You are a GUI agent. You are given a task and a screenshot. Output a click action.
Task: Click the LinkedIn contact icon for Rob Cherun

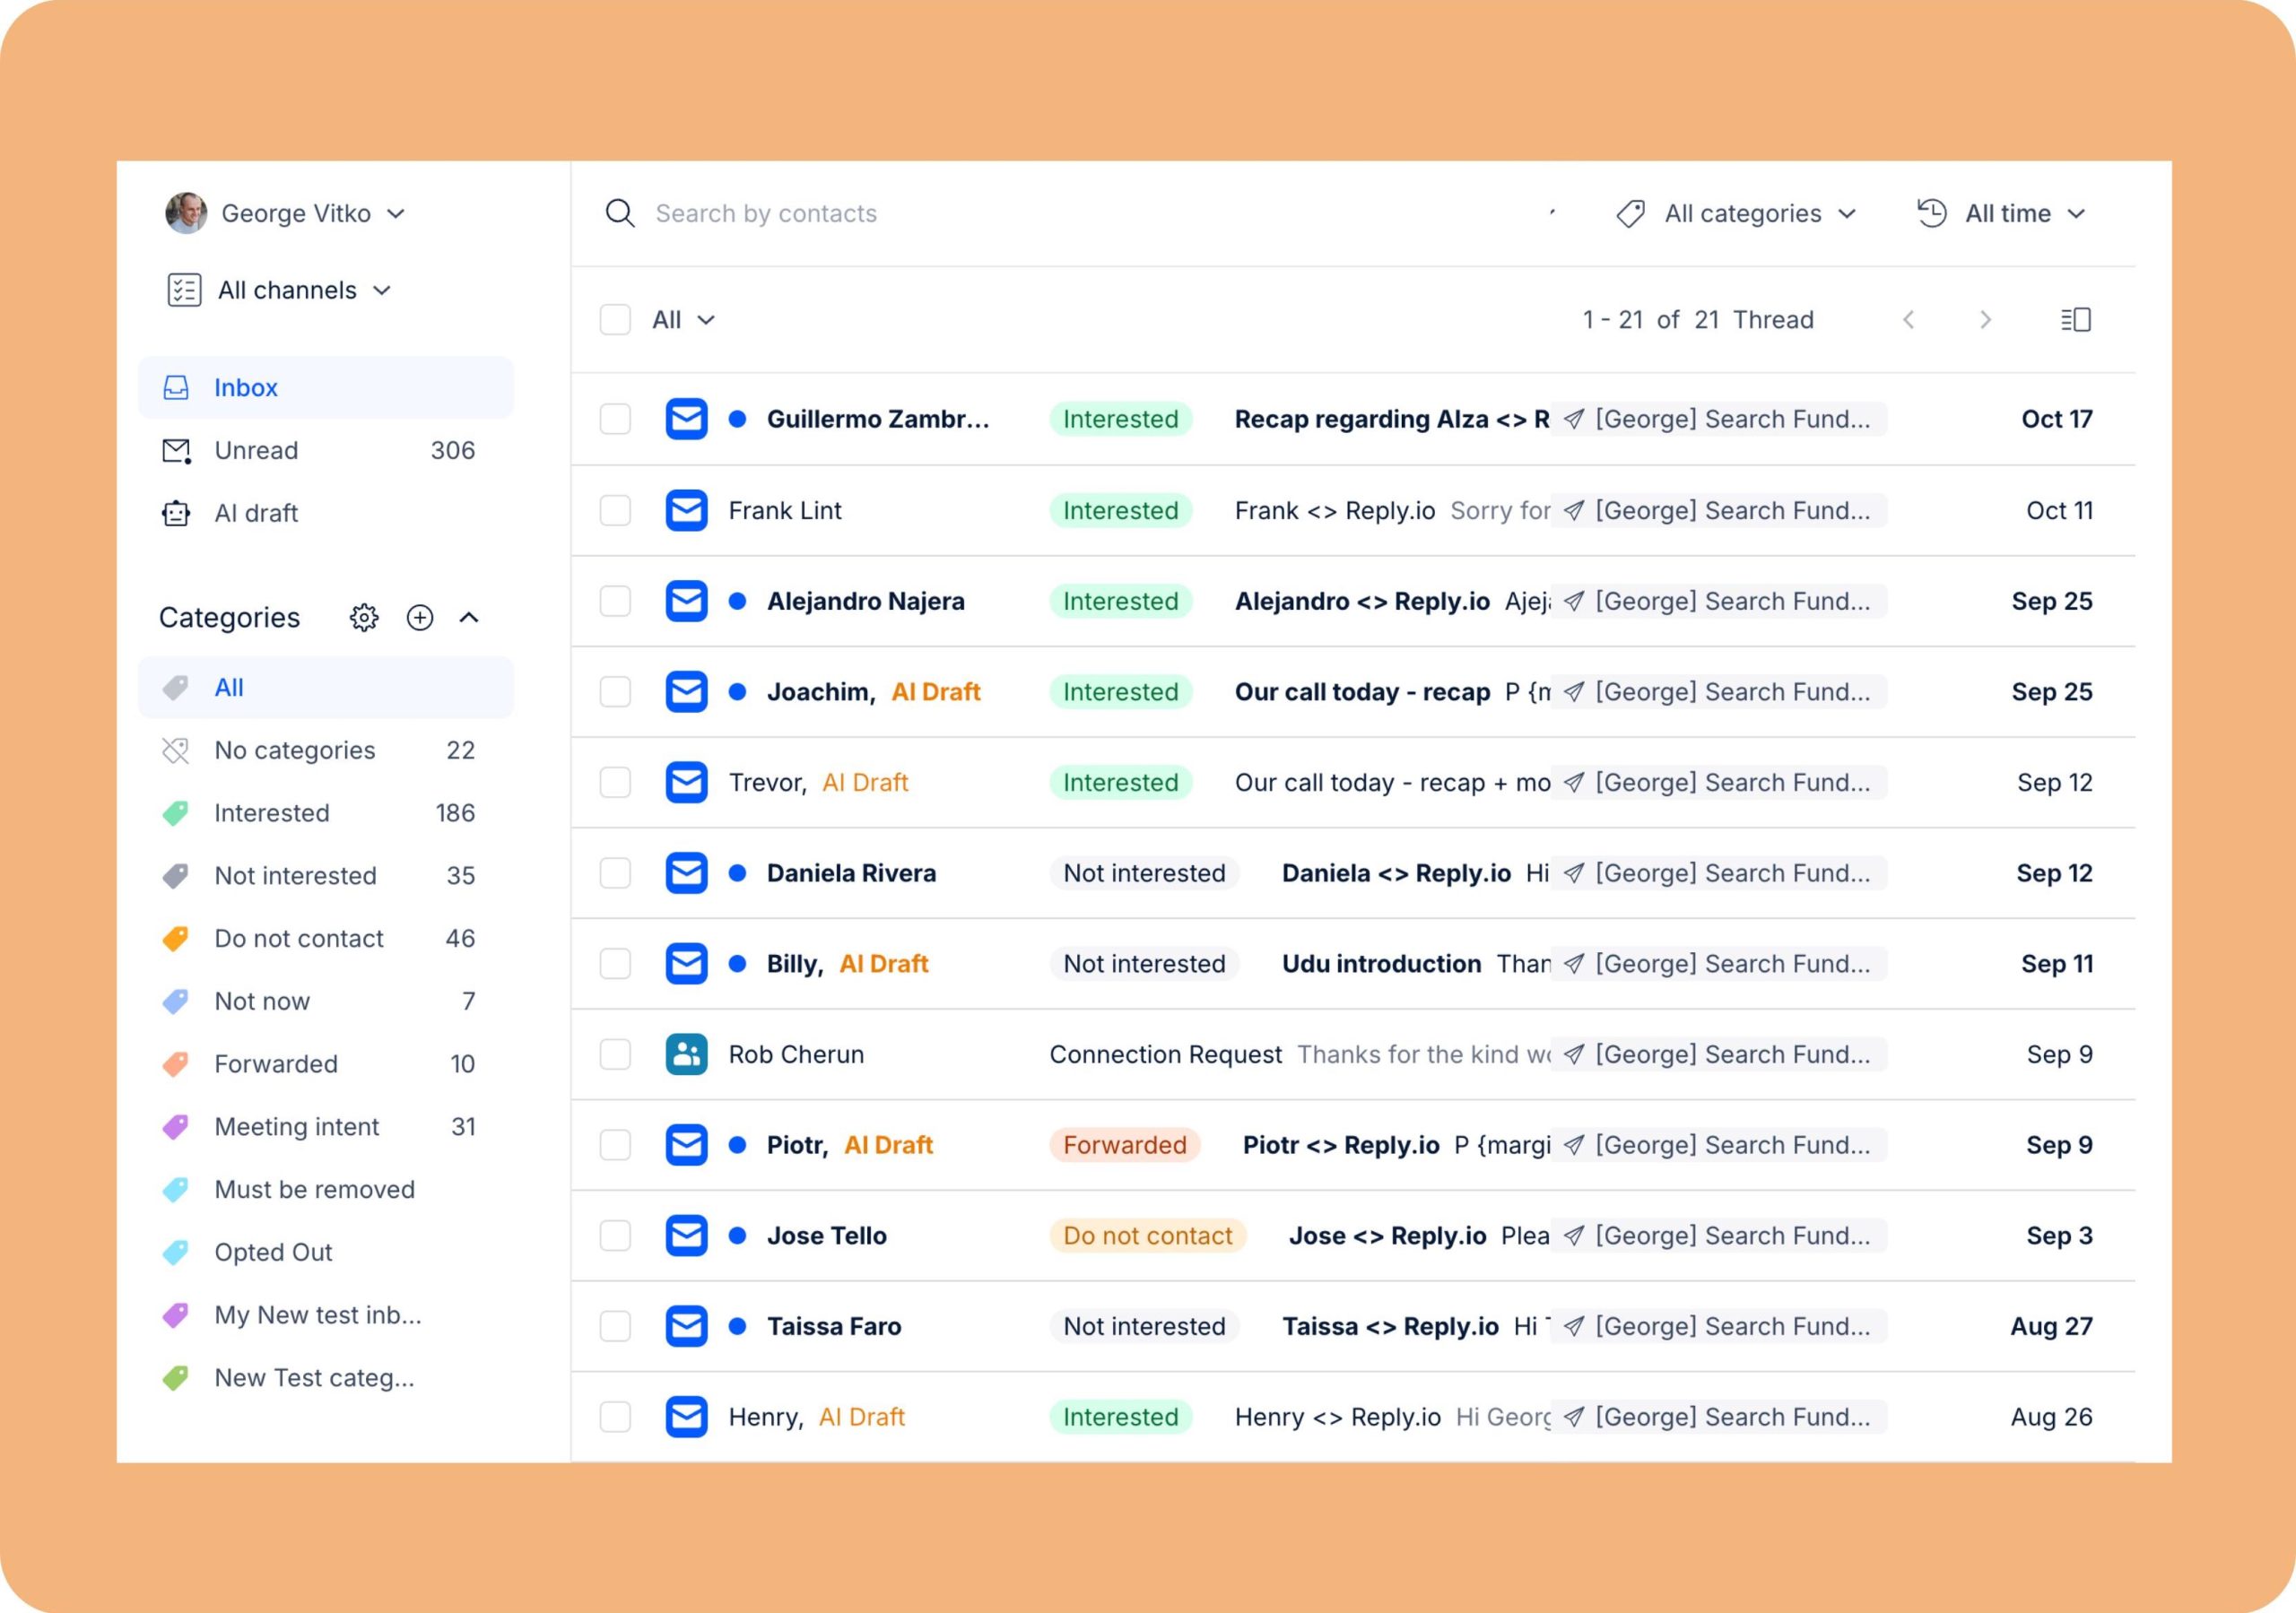click(686, 1054)
